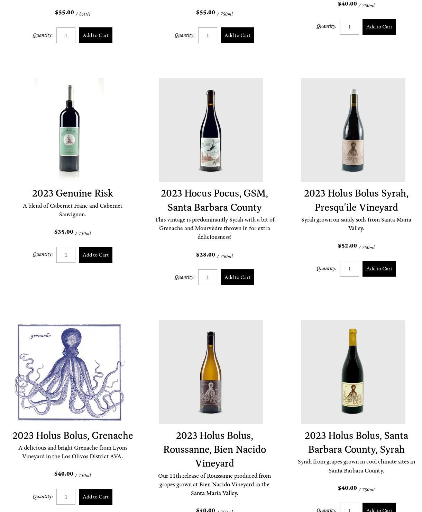Add Holus Bolus Syrah Presqu'ile to cart
Screen dimensions: 422x512
coord(379,269)
